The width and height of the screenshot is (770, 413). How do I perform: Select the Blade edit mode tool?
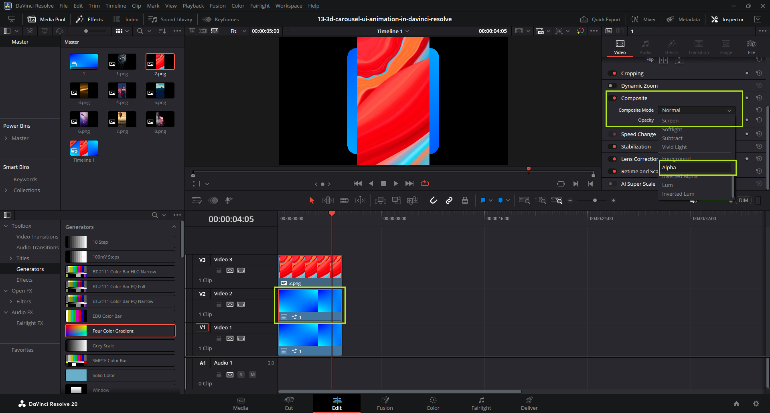(344, 200)
